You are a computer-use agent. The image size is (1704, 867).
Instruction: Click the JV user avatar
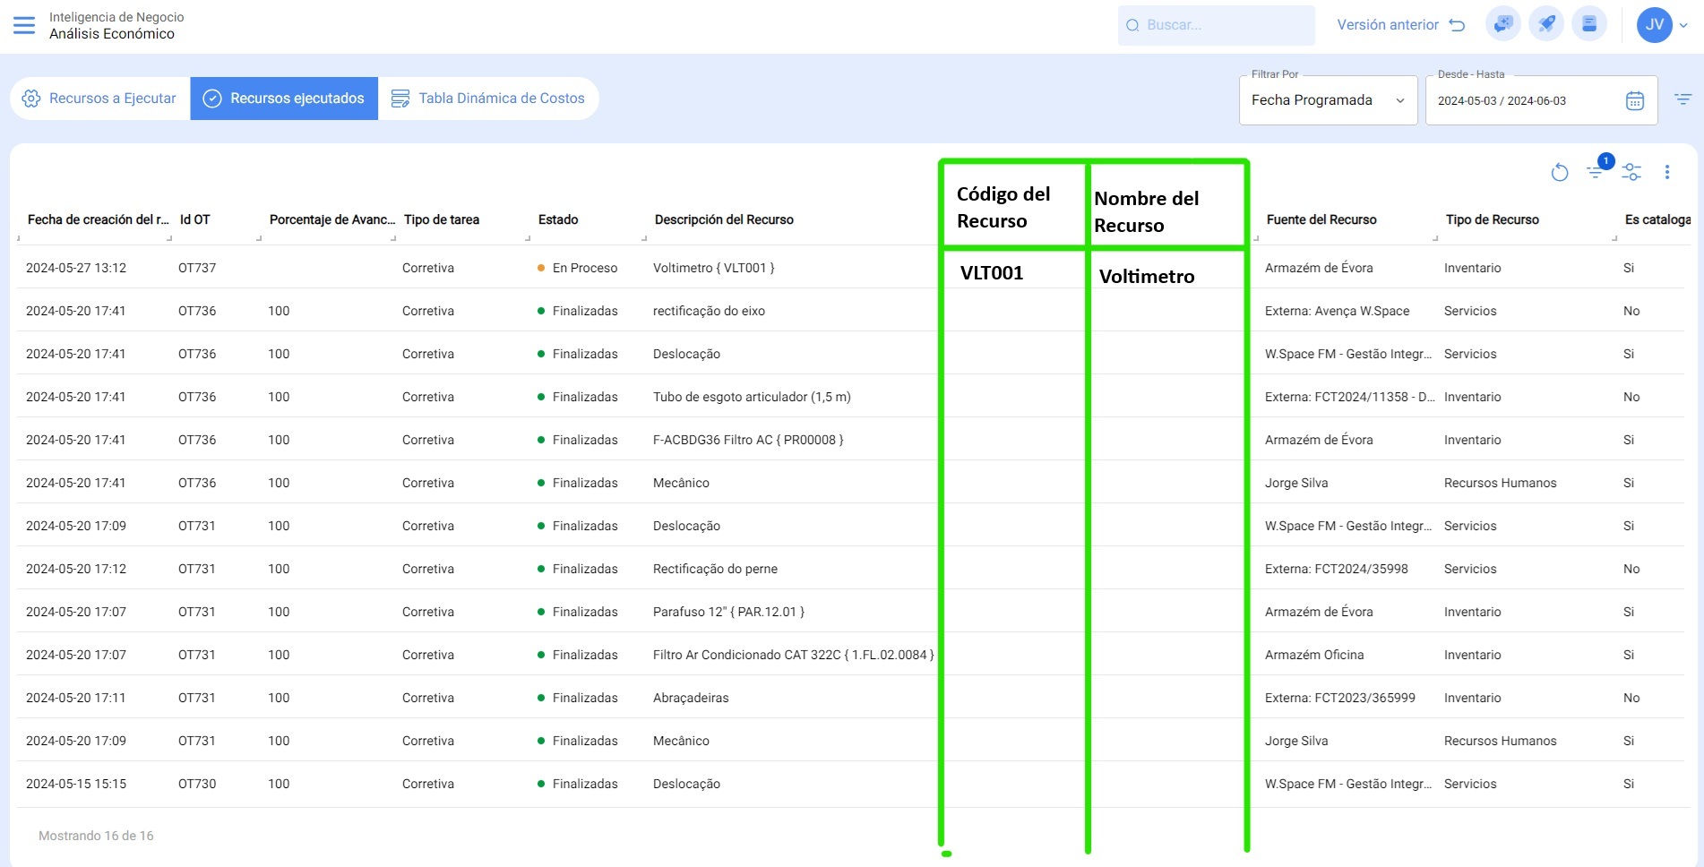1654,25
